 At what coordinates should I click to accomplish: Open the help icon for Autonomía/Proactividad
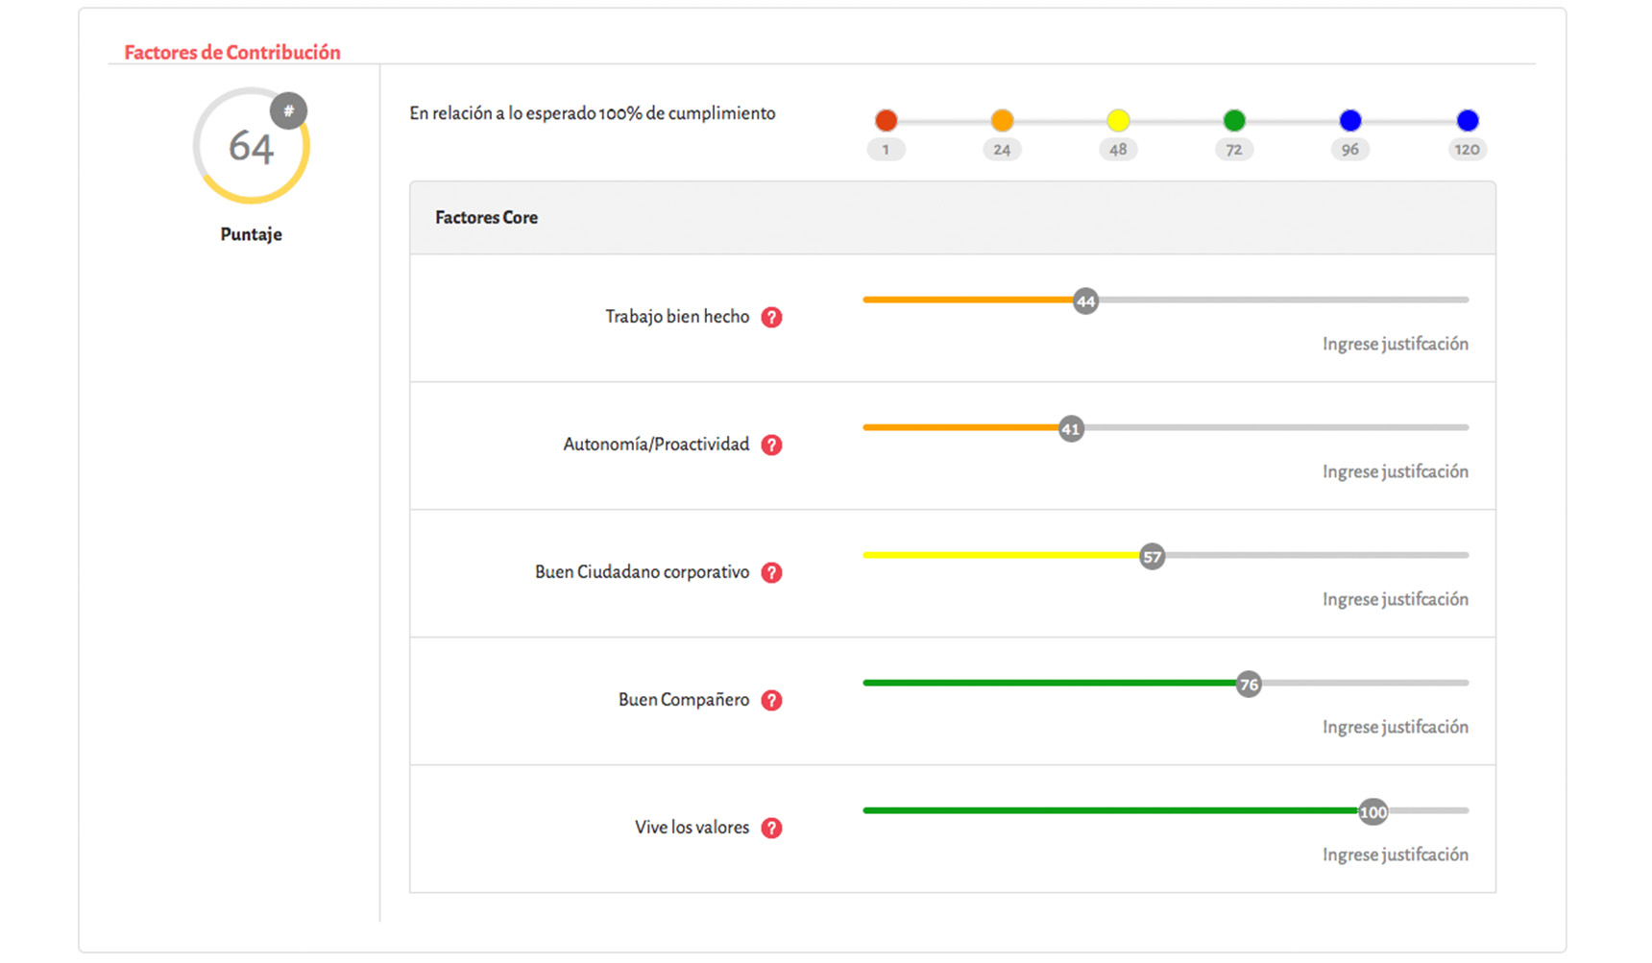(x=771, y=445)
